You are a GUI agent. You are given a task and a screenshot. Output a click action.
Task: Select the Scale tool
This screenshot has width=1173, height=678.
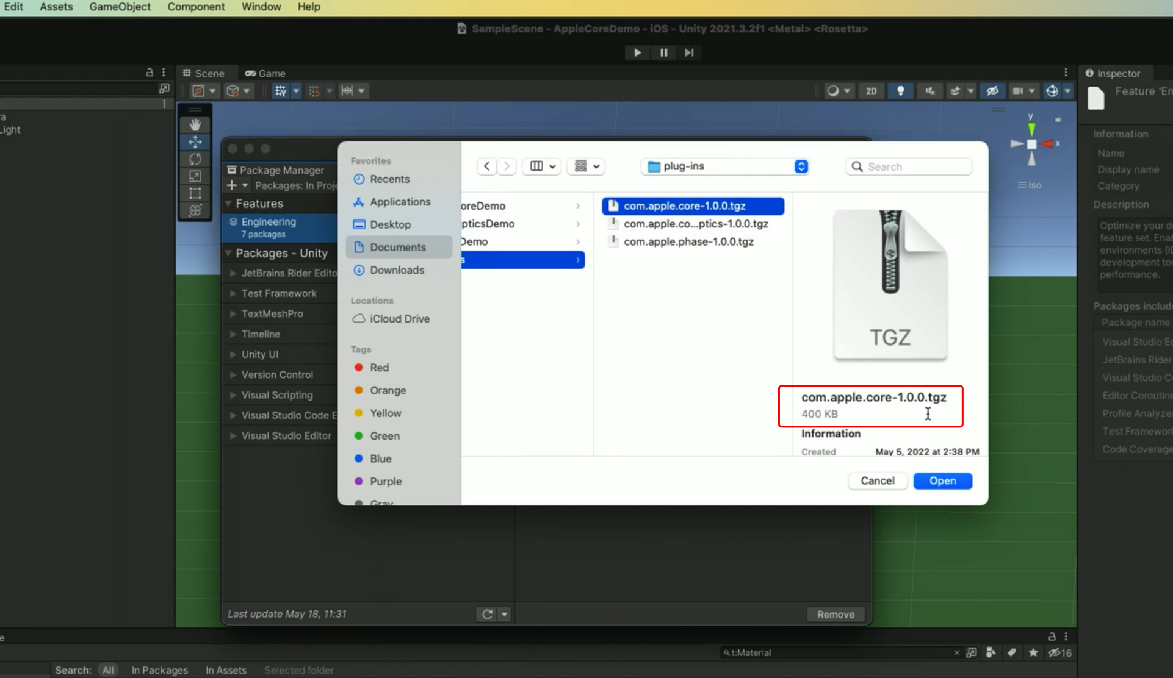click(x=195, y=176)
